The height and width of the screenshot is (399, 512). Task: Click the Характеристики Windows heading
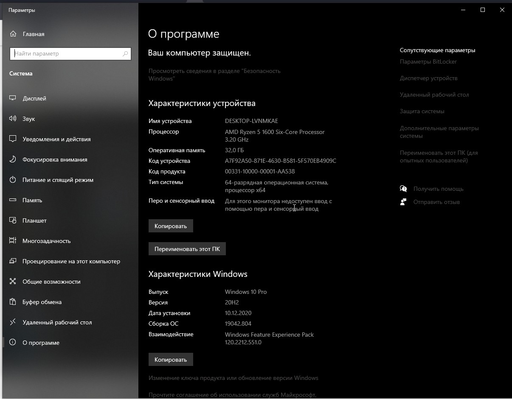[198, 274]
